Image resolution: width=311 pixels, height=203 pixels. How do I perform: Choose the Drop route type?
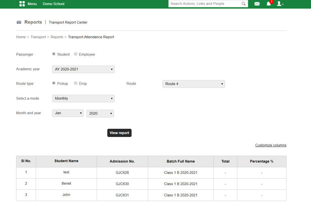click(x=76, y=83)
